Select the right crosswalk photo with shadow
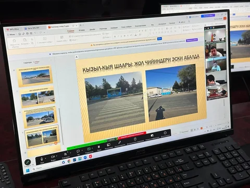Screen dimensions: 250x188 click(172, 92)
